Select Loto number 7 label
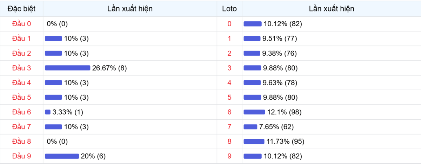This screenshot has width=421, height=164. pos(229,127)
